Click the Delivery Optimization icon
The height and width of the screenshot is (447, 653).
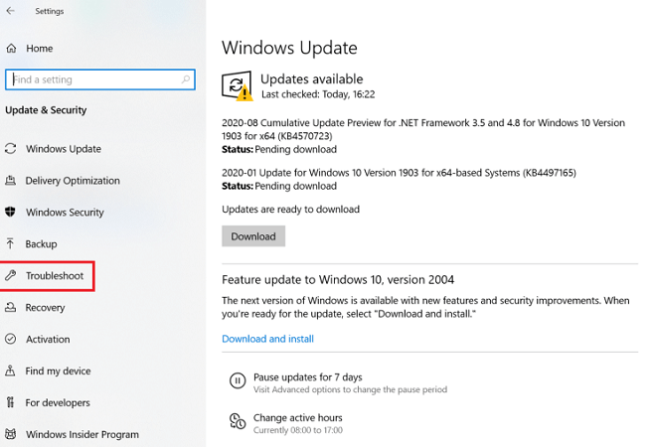pos(11,181)
